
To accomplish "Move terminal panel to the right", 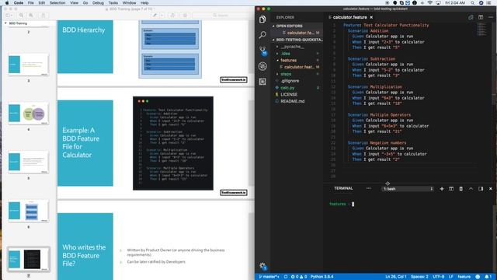I will pos(481,188).
